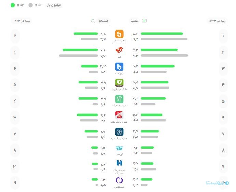
Task: Click the Hamrah Bank Saderat app icon
Action: [119, 163]
